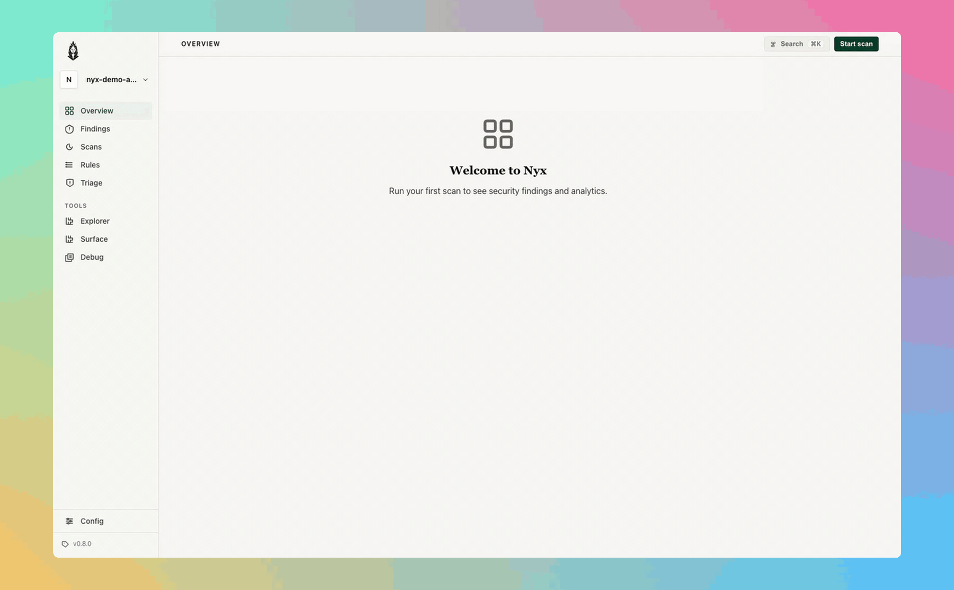Click the Welcome to Nyx heading
The width and height of the screenshot is (954, 590).
click(x=498, y=170)
